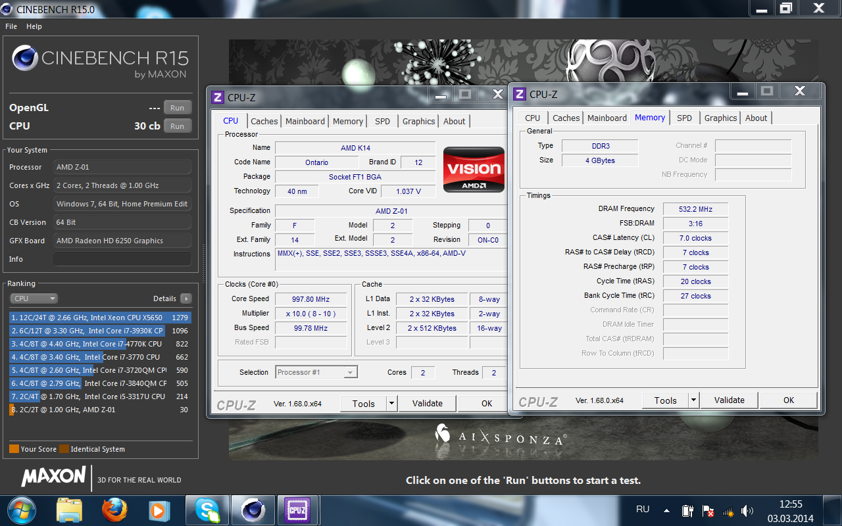Image resolution: width=842 pixels, height=526 pixels.
Task: Open About tab in Memory CPU-Z window
Action: tap(756, 118)
